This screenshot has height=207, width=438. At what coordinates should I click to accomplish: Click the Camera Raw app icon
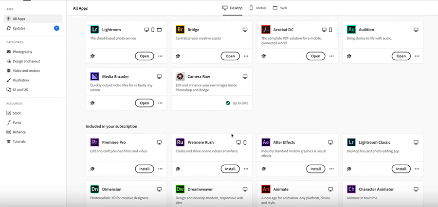(x=180, y=76)
